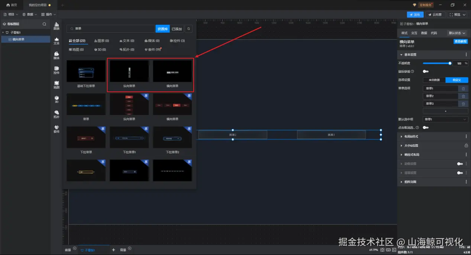Open more options for 组件封面 section
Screen dimensions: 471x255
tap(466, 182)
